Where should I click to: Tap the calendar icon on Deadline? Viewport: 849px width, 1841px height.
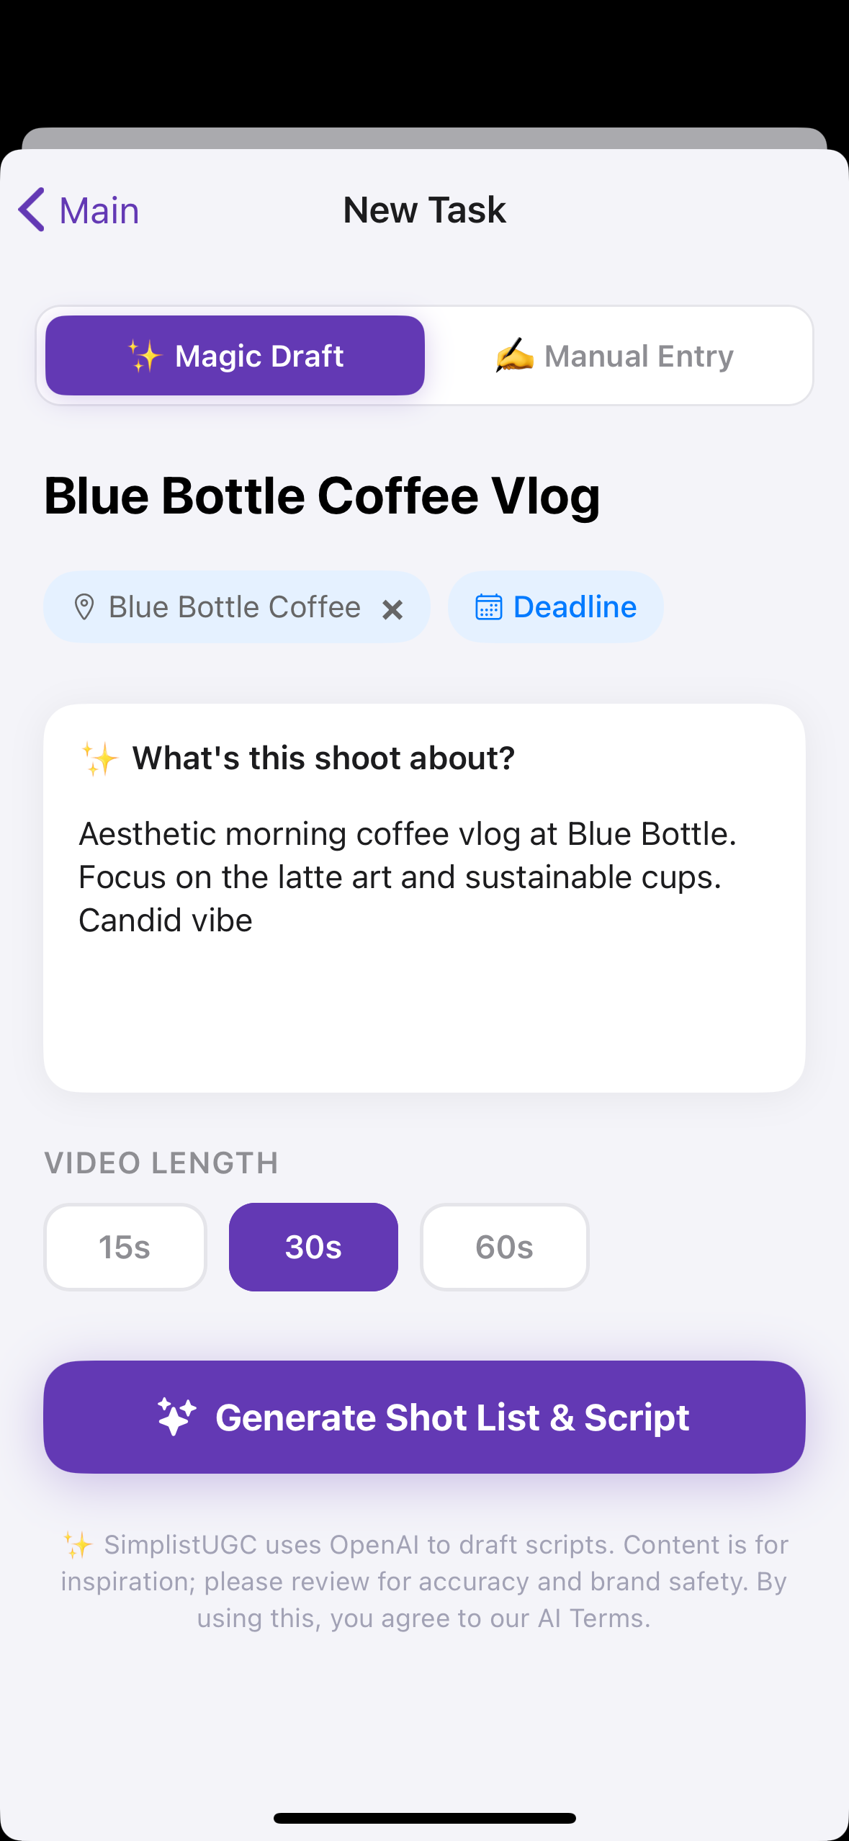point(488,607)
